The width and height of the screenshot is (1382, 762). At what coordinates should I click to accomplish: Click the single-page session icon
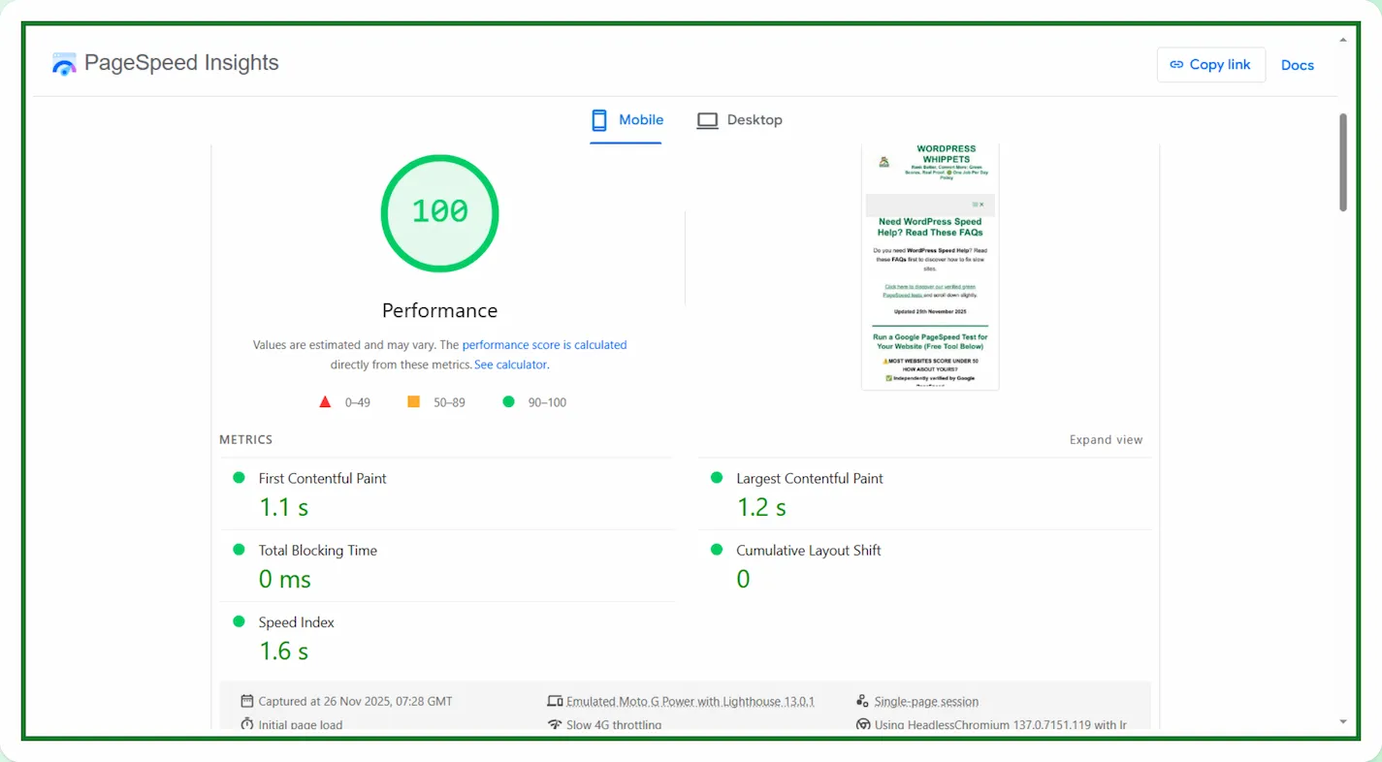(x=862, y=701)
